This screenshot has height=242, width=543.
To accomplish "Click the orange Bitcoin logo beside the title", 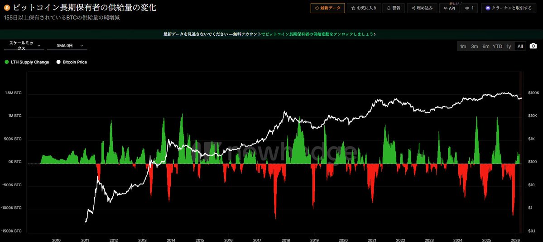I will point(8,8).
